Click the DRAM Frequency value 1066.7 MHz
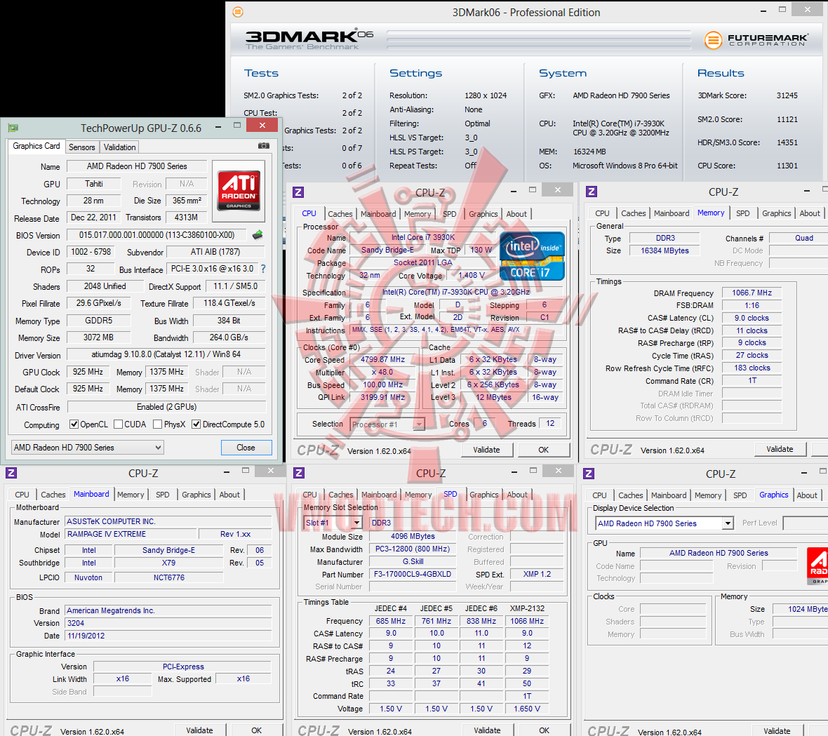The image size is (828, 736). pos(752,293)
